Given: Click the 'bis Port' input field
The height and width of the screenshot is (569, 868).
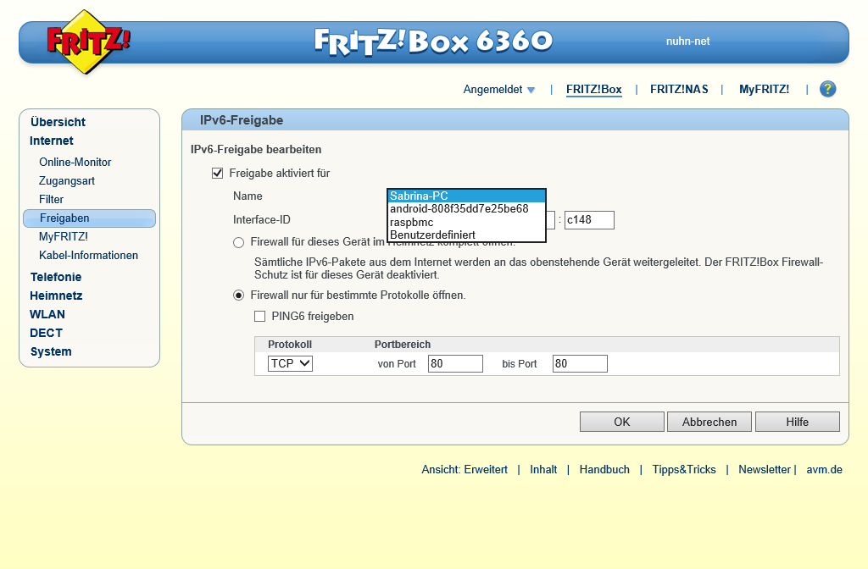Looking at the screenshot, I should [x=580, y=363].
